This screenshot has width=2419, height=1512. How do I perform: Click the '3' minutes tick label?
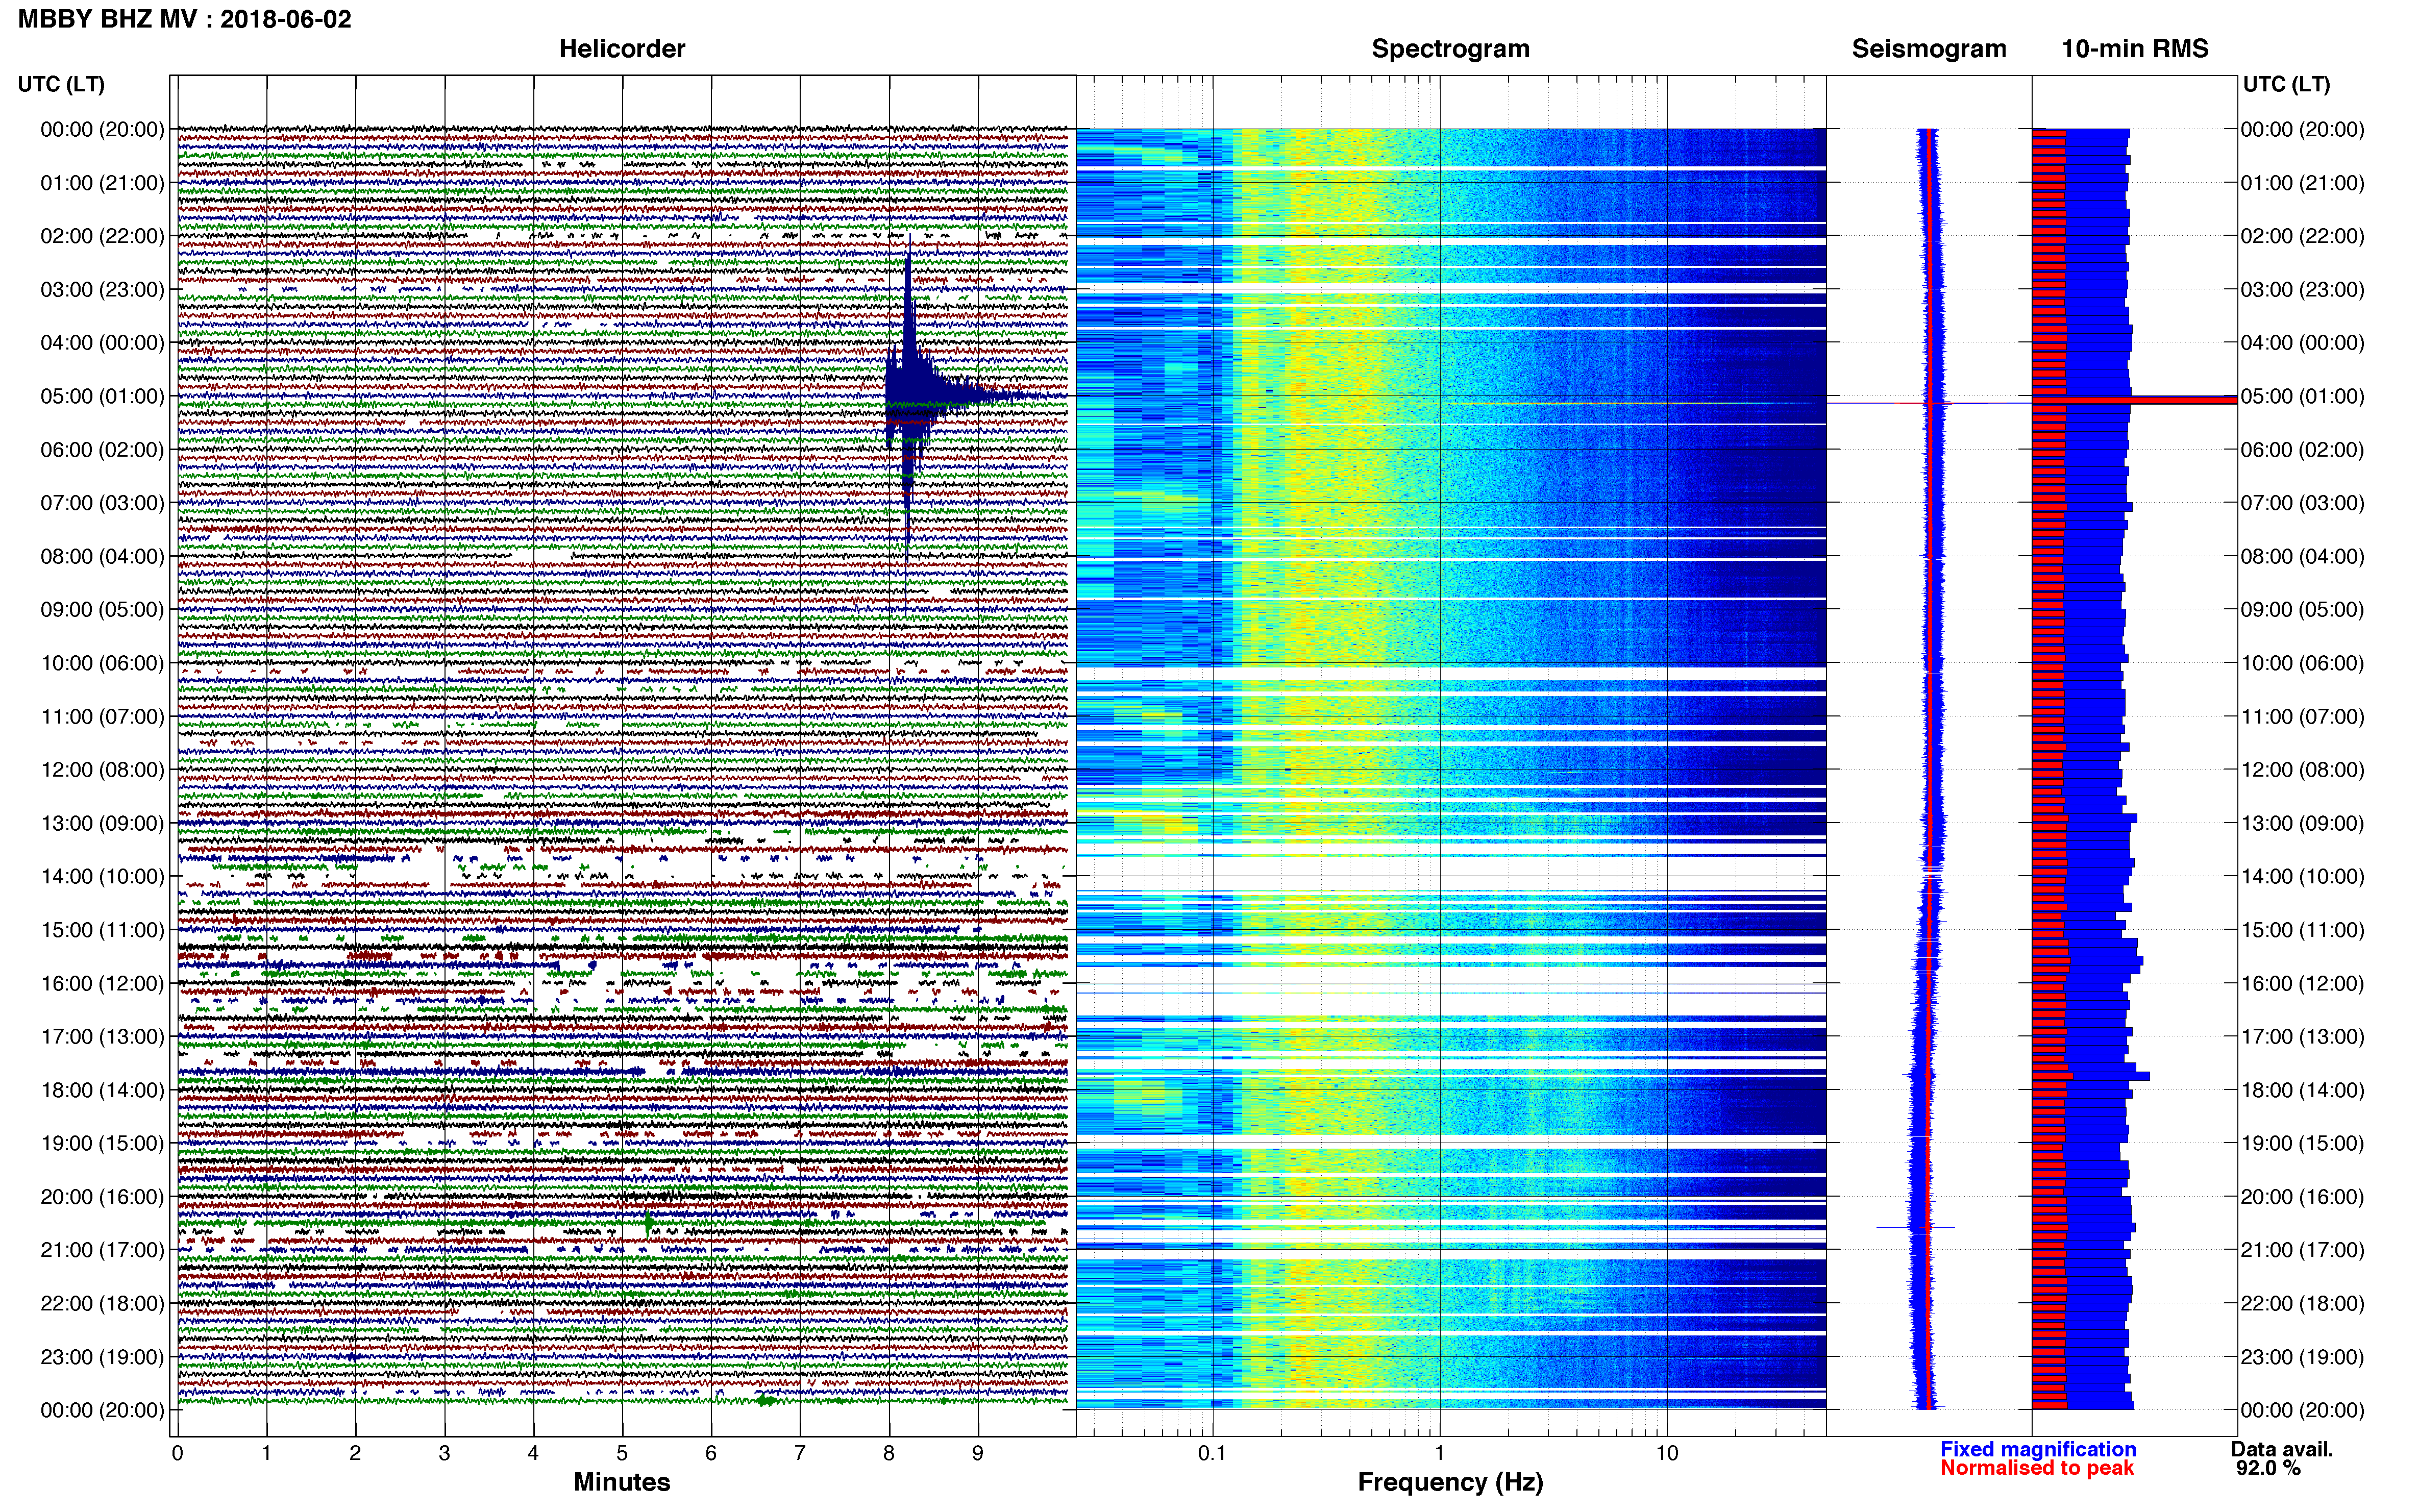pyautogui.click(x=444, y=1453)
